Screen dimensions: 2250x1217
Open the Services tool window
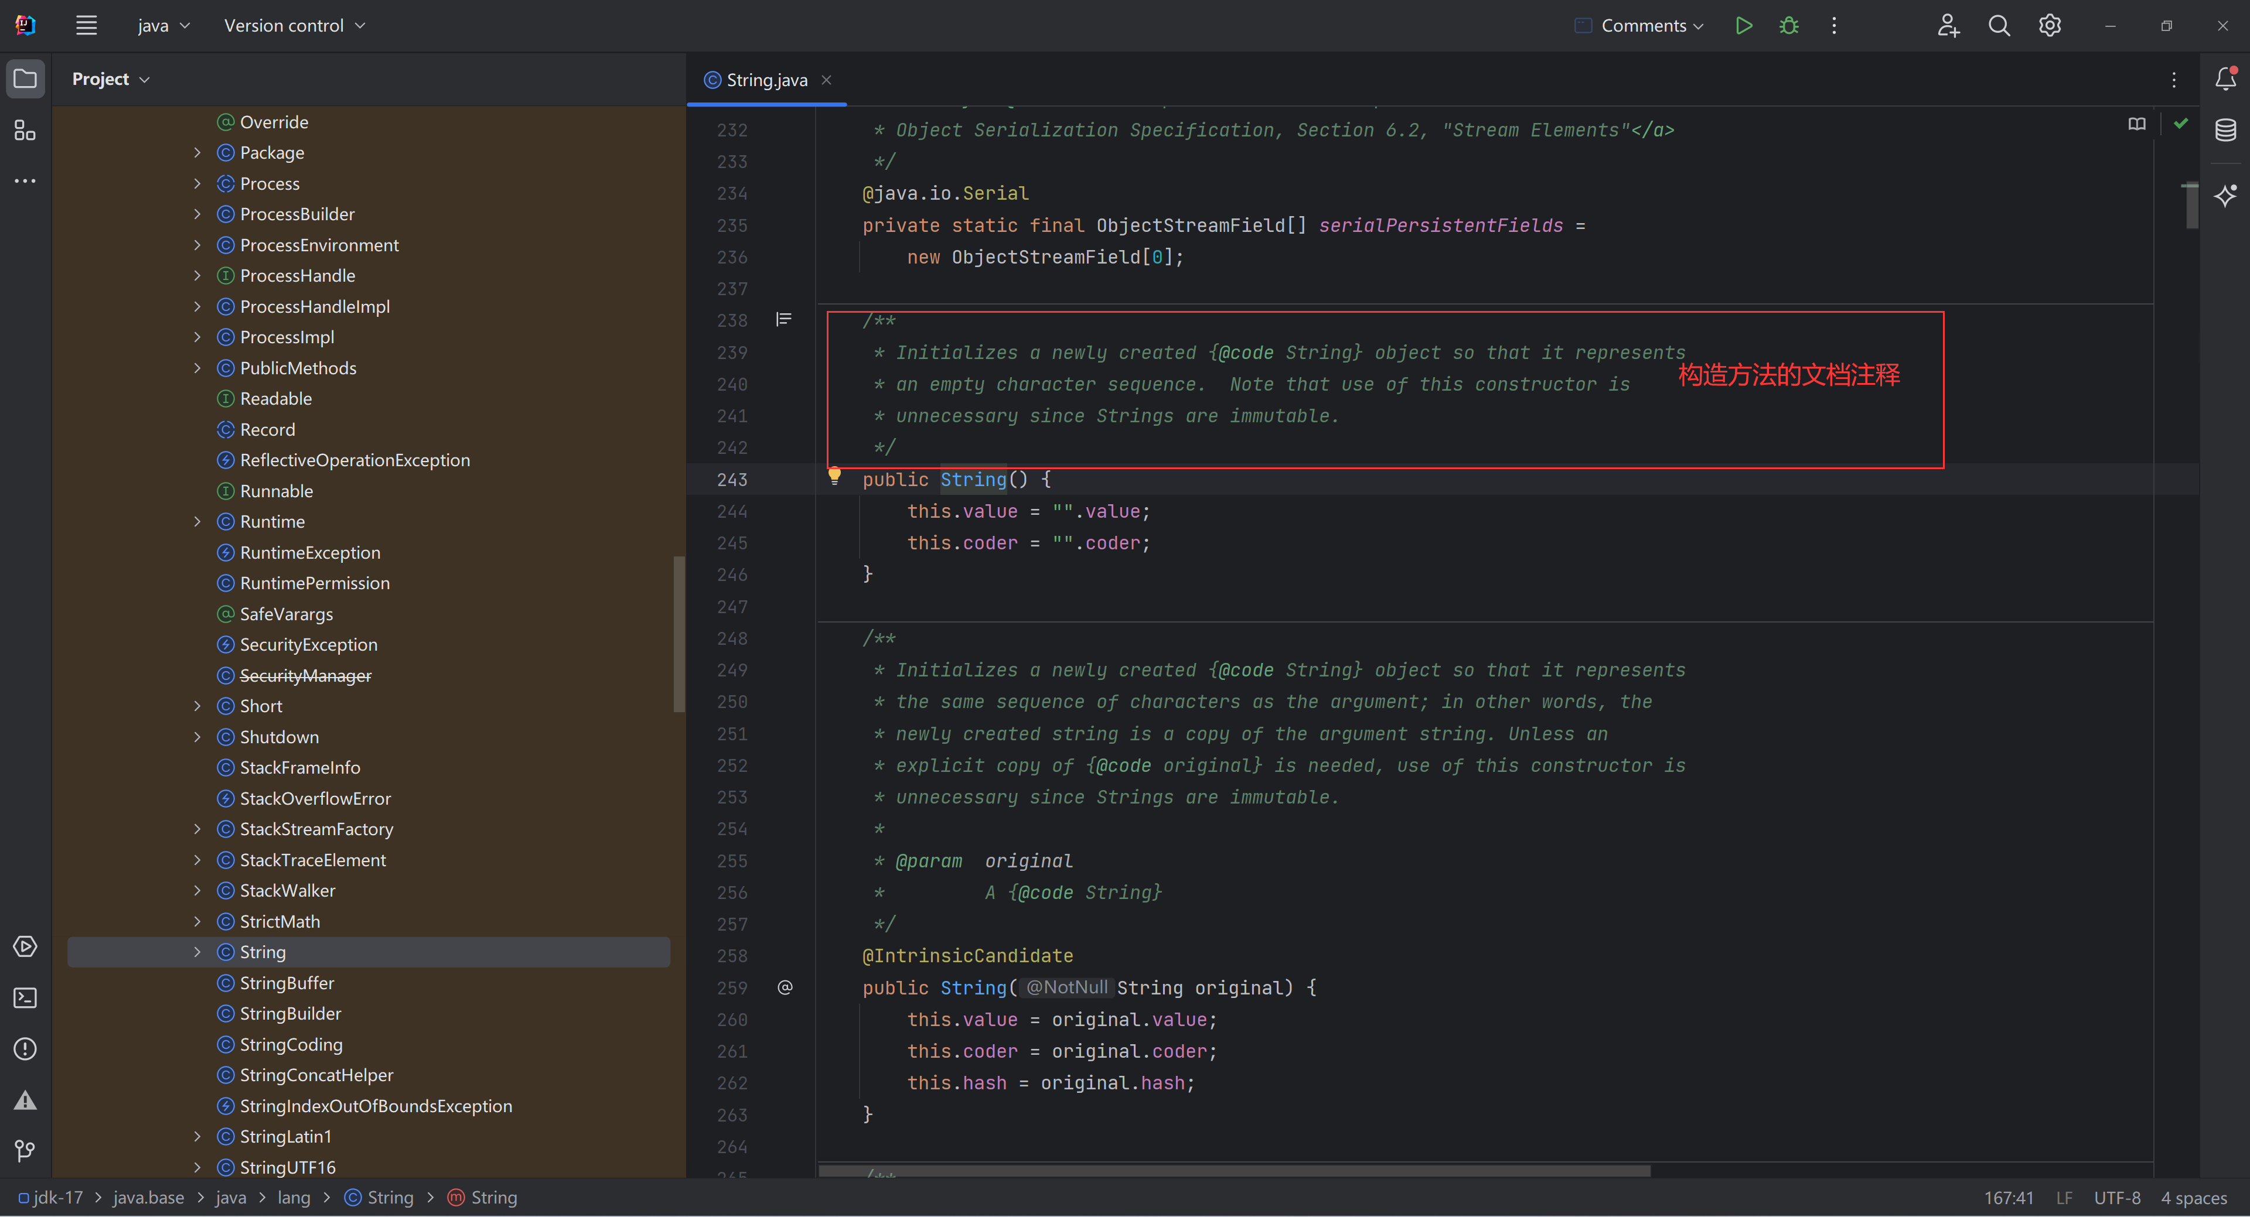pyautogui.click(x=25, y=946)
